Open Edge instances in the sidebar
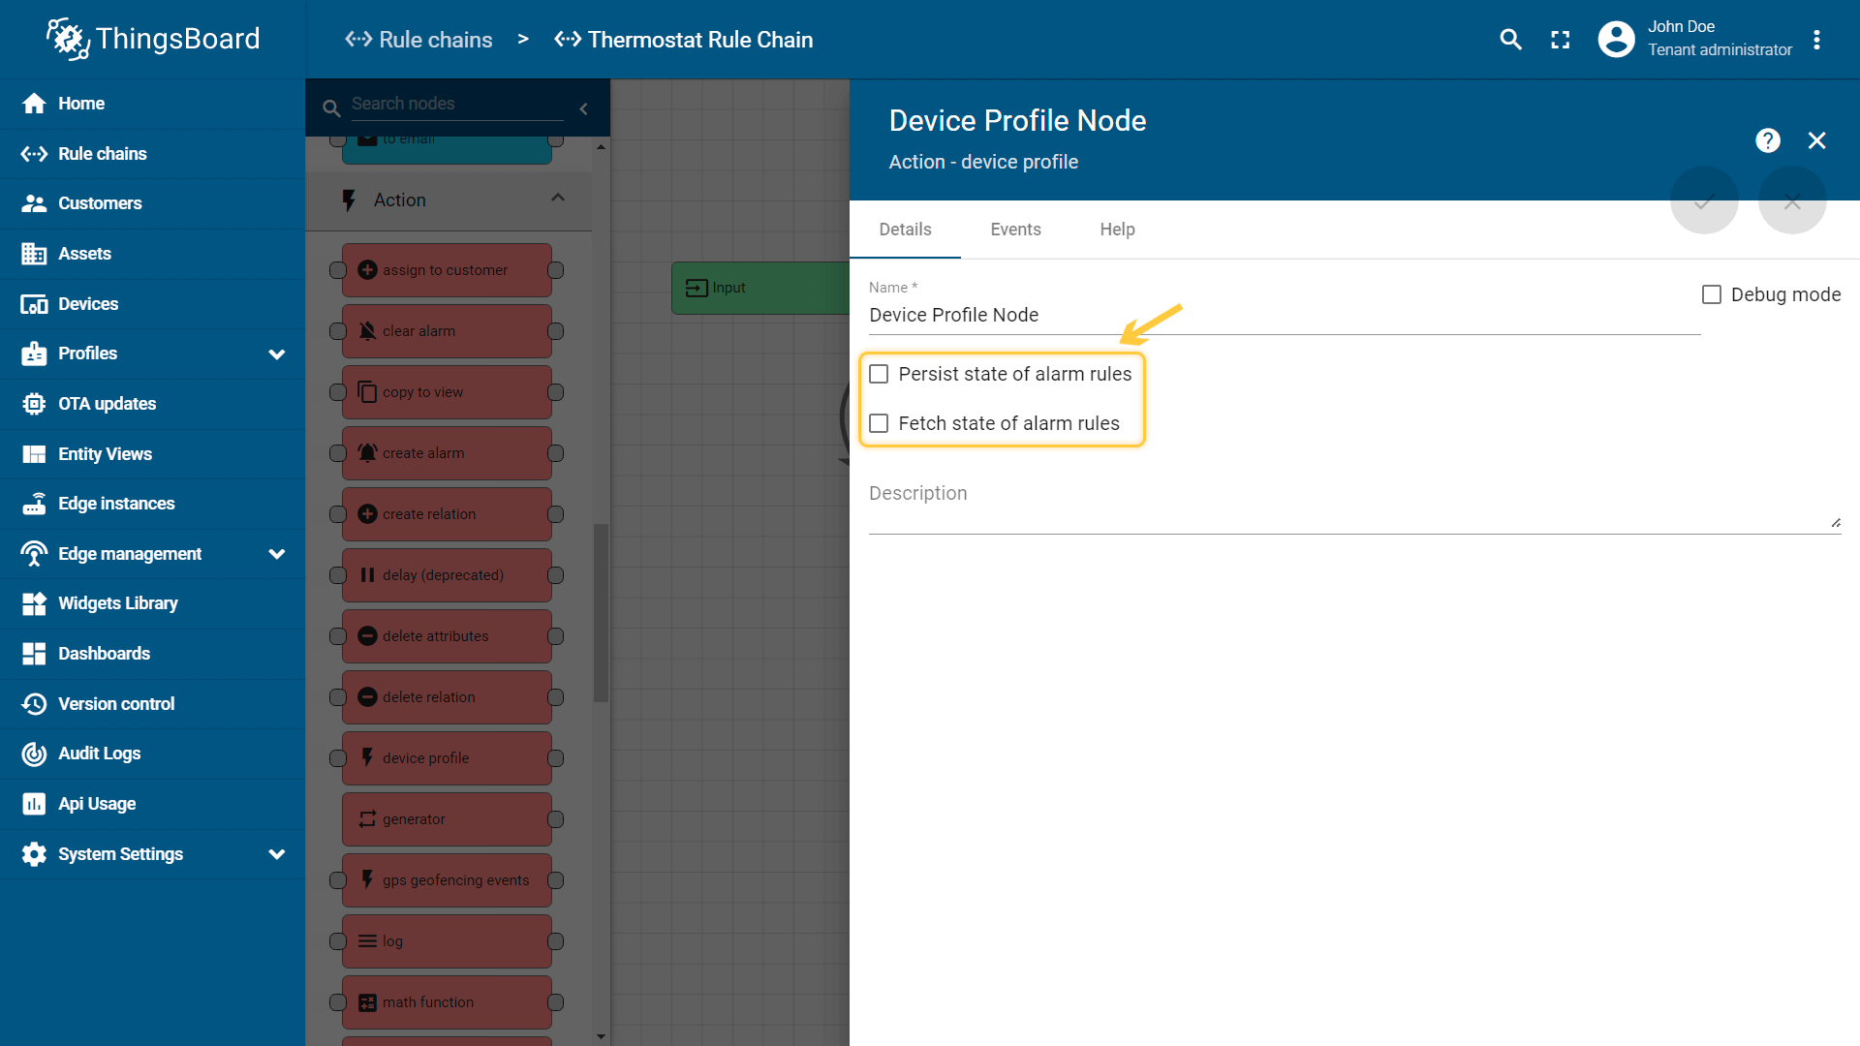This screenshot has width=1860, height=1046. pos(152,504)
